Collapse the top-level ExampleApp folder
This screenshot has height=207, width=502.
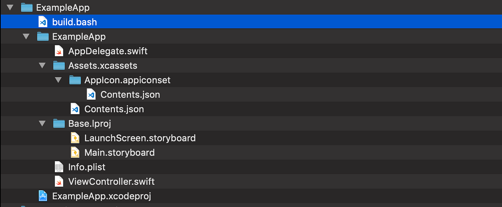pos(10,7)
